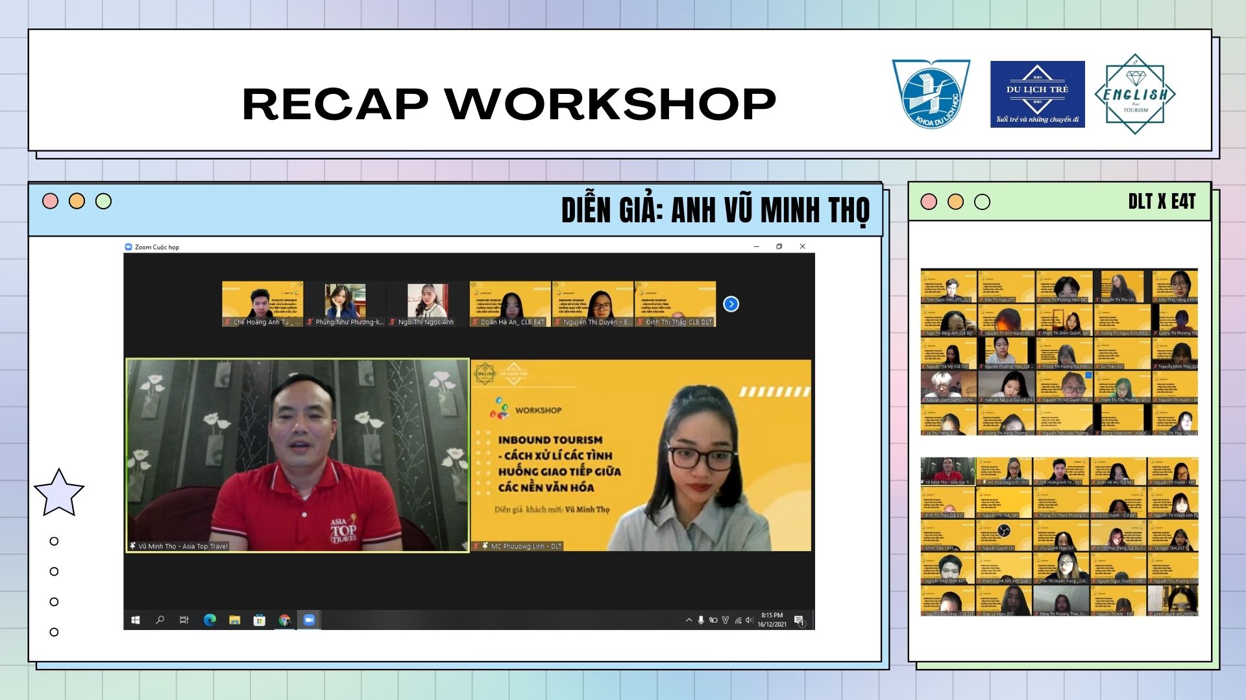Check the battery tray icon
The image size is (1246, 700).
point(713,620)
